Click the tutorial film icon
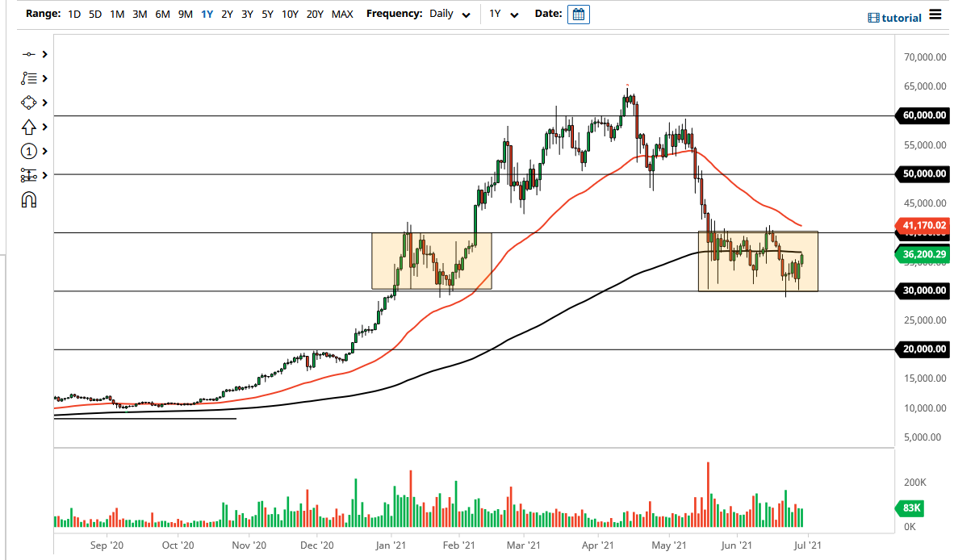Screen dimensions: 954x560 [x=872, y=14]
